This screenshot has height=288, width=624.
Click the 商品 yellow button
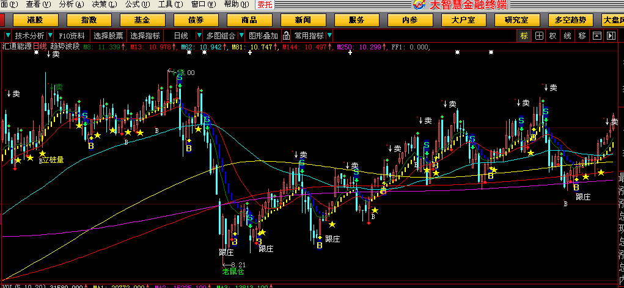[249, 20]
